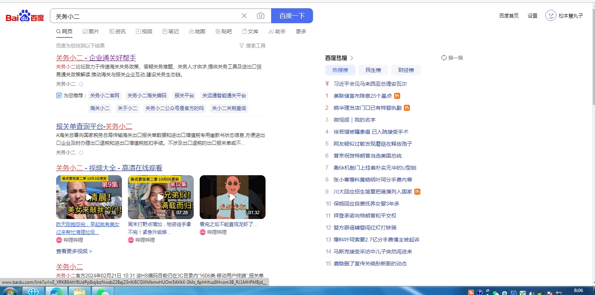Viewport: 595px width, 295px height.
Task: Select suggestion 报关平台
Action: click(184, 95)
